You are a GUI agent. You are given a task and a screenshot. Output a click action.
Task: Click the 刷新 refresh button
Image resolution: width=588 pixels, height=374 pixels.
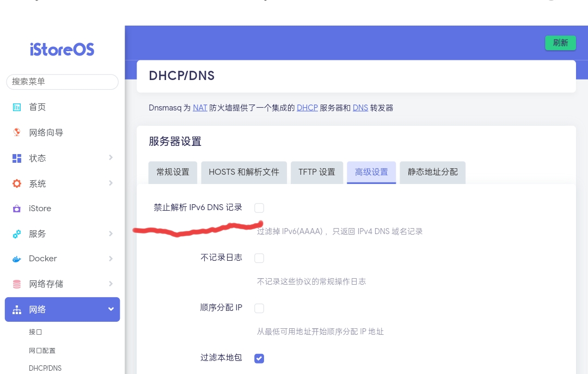560,42
